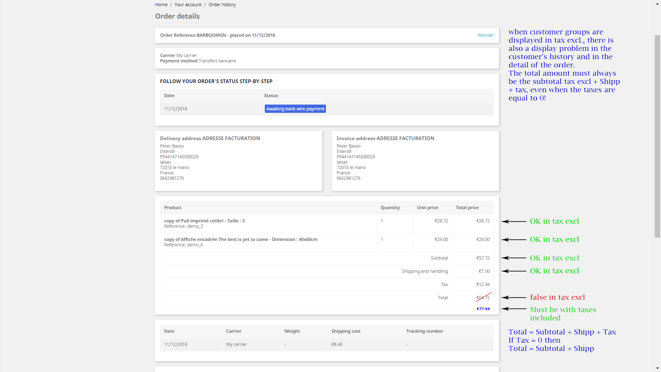Select Order Reference BARBQOMGN text
Viewport: 661px width, 372px height.
(193, 35)
